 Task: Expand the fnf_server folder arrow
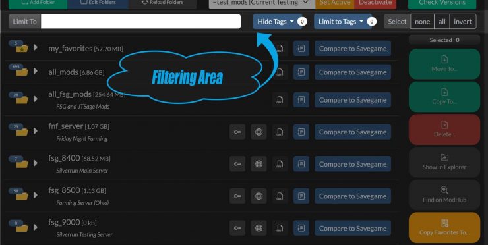point(36,131)
